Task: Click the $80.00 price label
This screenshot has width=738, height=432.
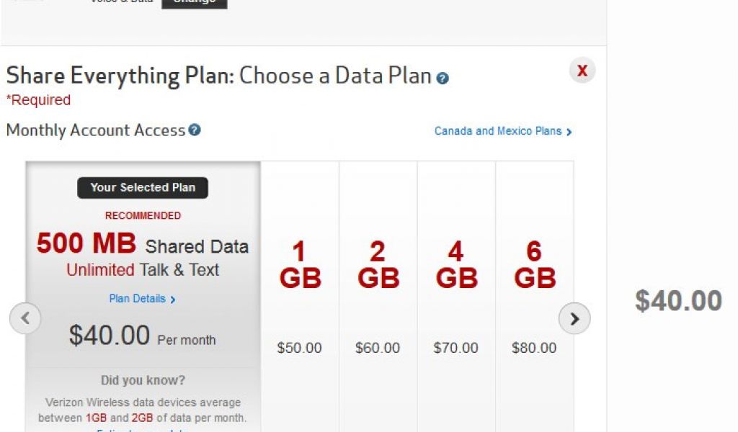Action: click(534, 348)
